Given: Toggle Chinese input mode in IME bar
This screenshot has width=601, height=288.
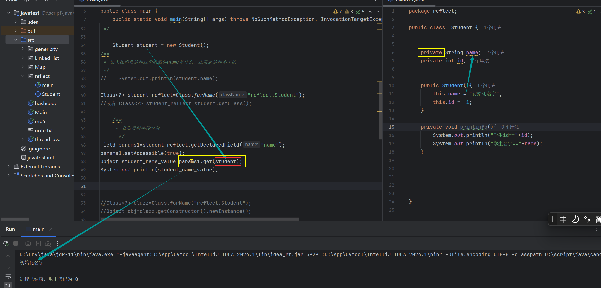Looking at the screenshot, I should click(563, 219).
